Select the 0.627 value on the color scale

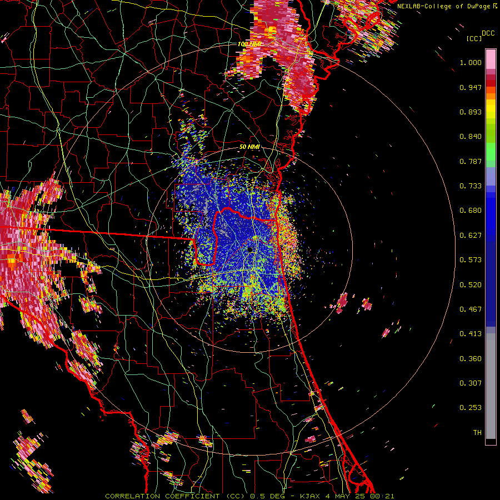[471, 236]
